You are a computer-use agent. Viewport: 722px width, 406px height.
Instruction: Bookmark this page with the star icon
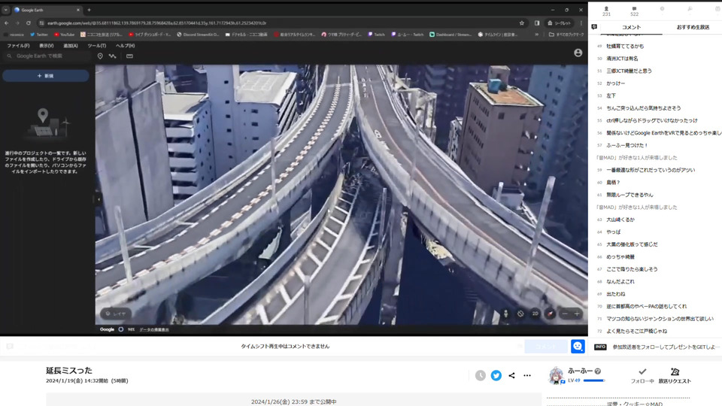pos(522,23)
